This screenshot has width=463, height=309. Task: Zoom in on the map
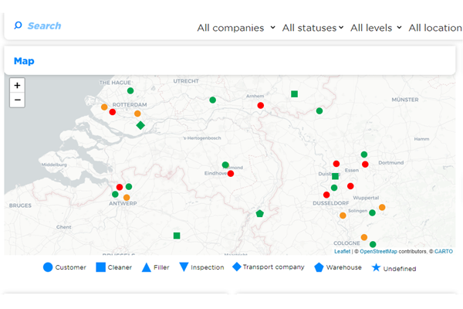(x=17, y=86)
